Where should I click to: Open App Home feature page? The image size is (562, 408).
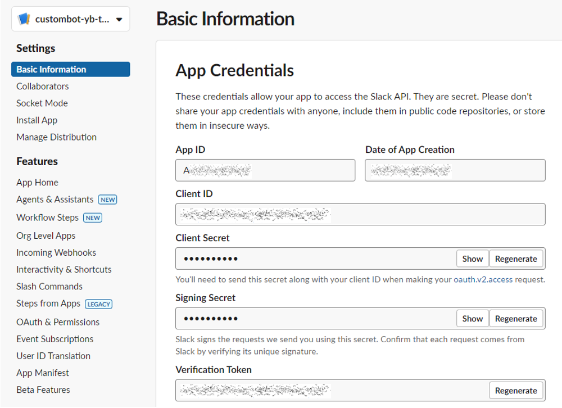click(37, 182)
